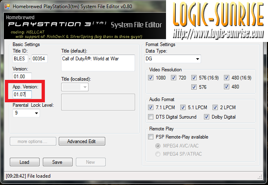The height and width of the screenshot is (185, 268).
Task: Uncheck the 720 resolution option
Action: point(173,78)
